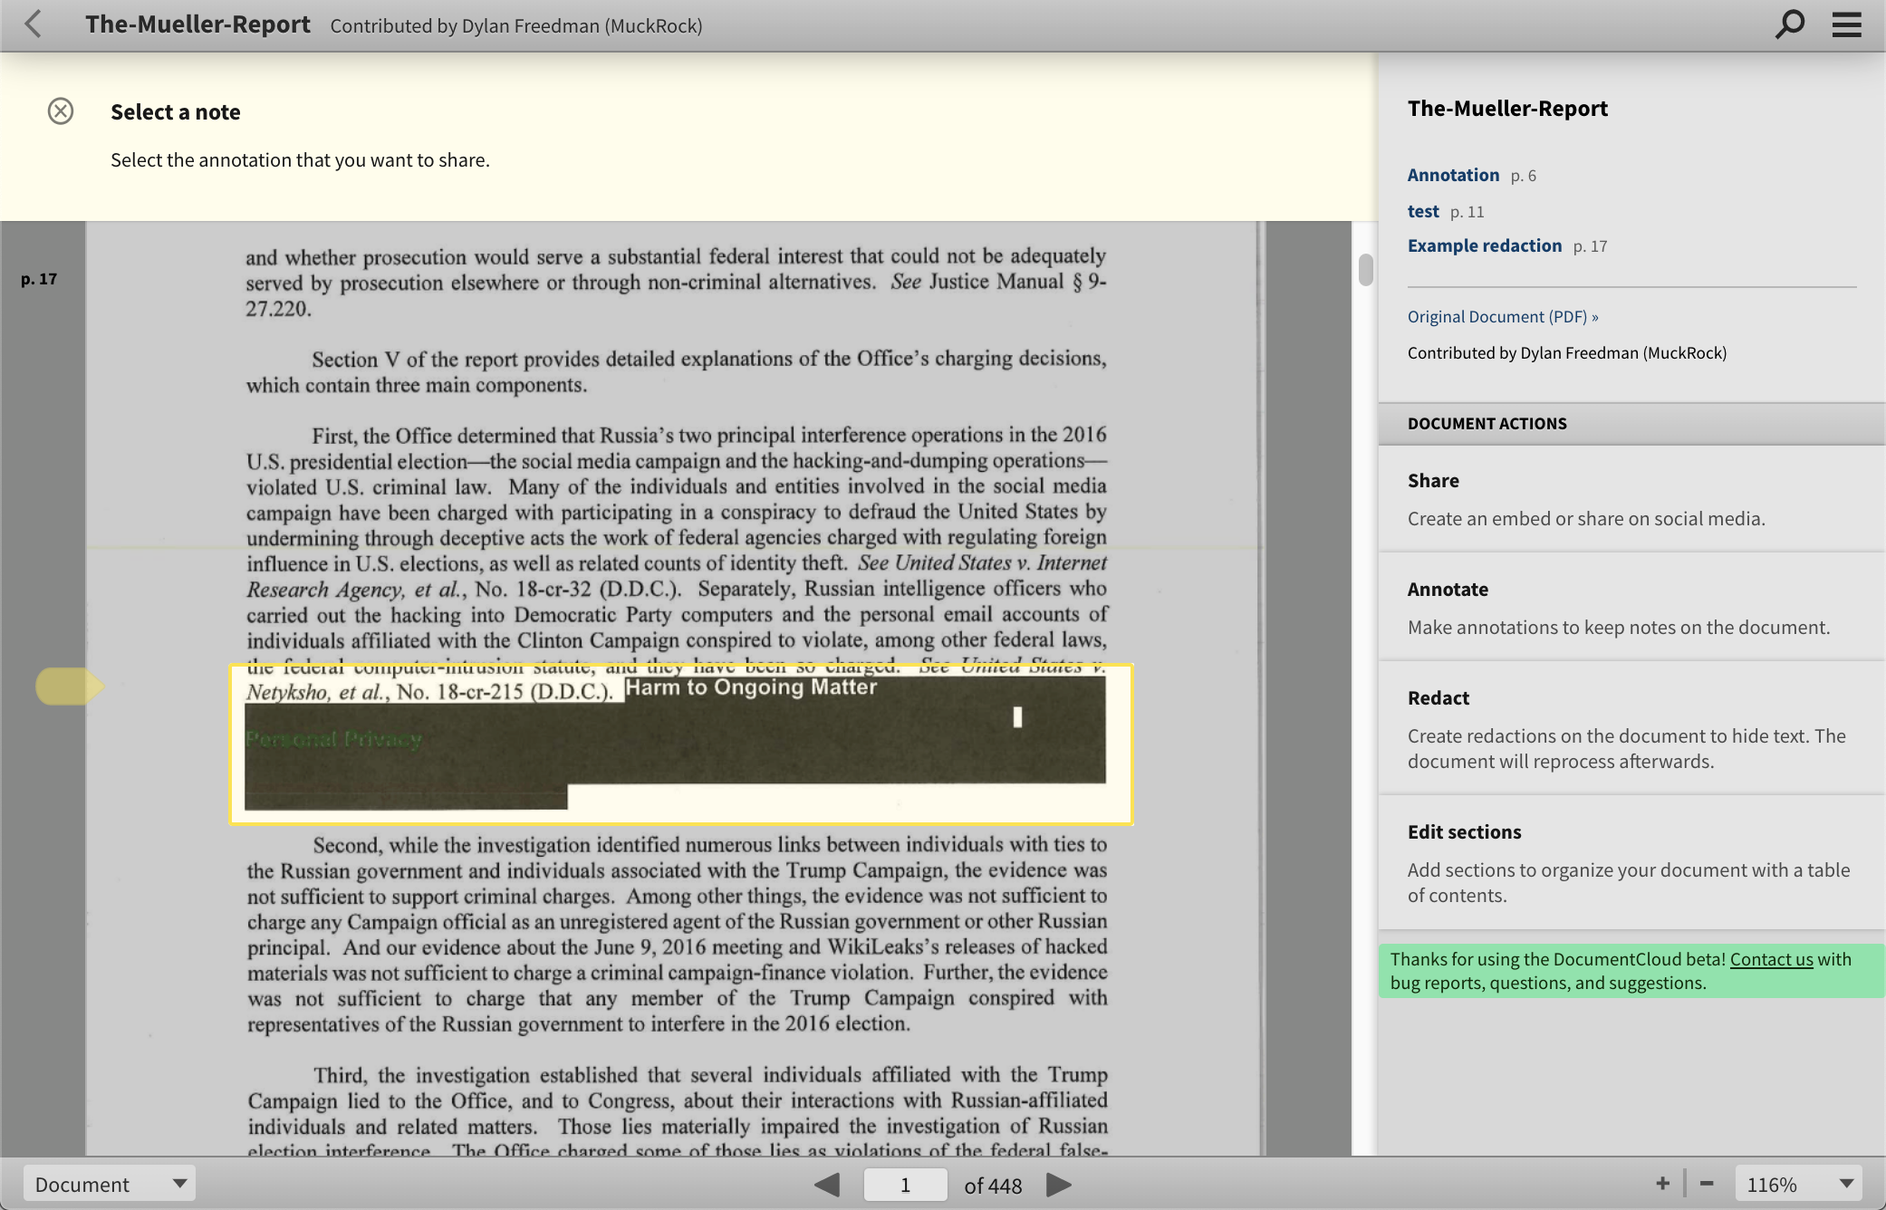
Task: Open the search magnifier icon
Action: pyautogui.click(x=1789, y=24)
